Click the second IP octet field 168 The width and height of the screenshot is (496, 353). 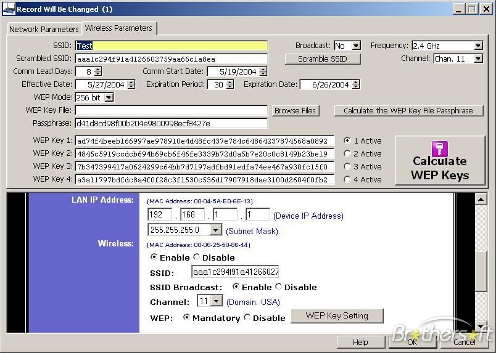[192, 214]
